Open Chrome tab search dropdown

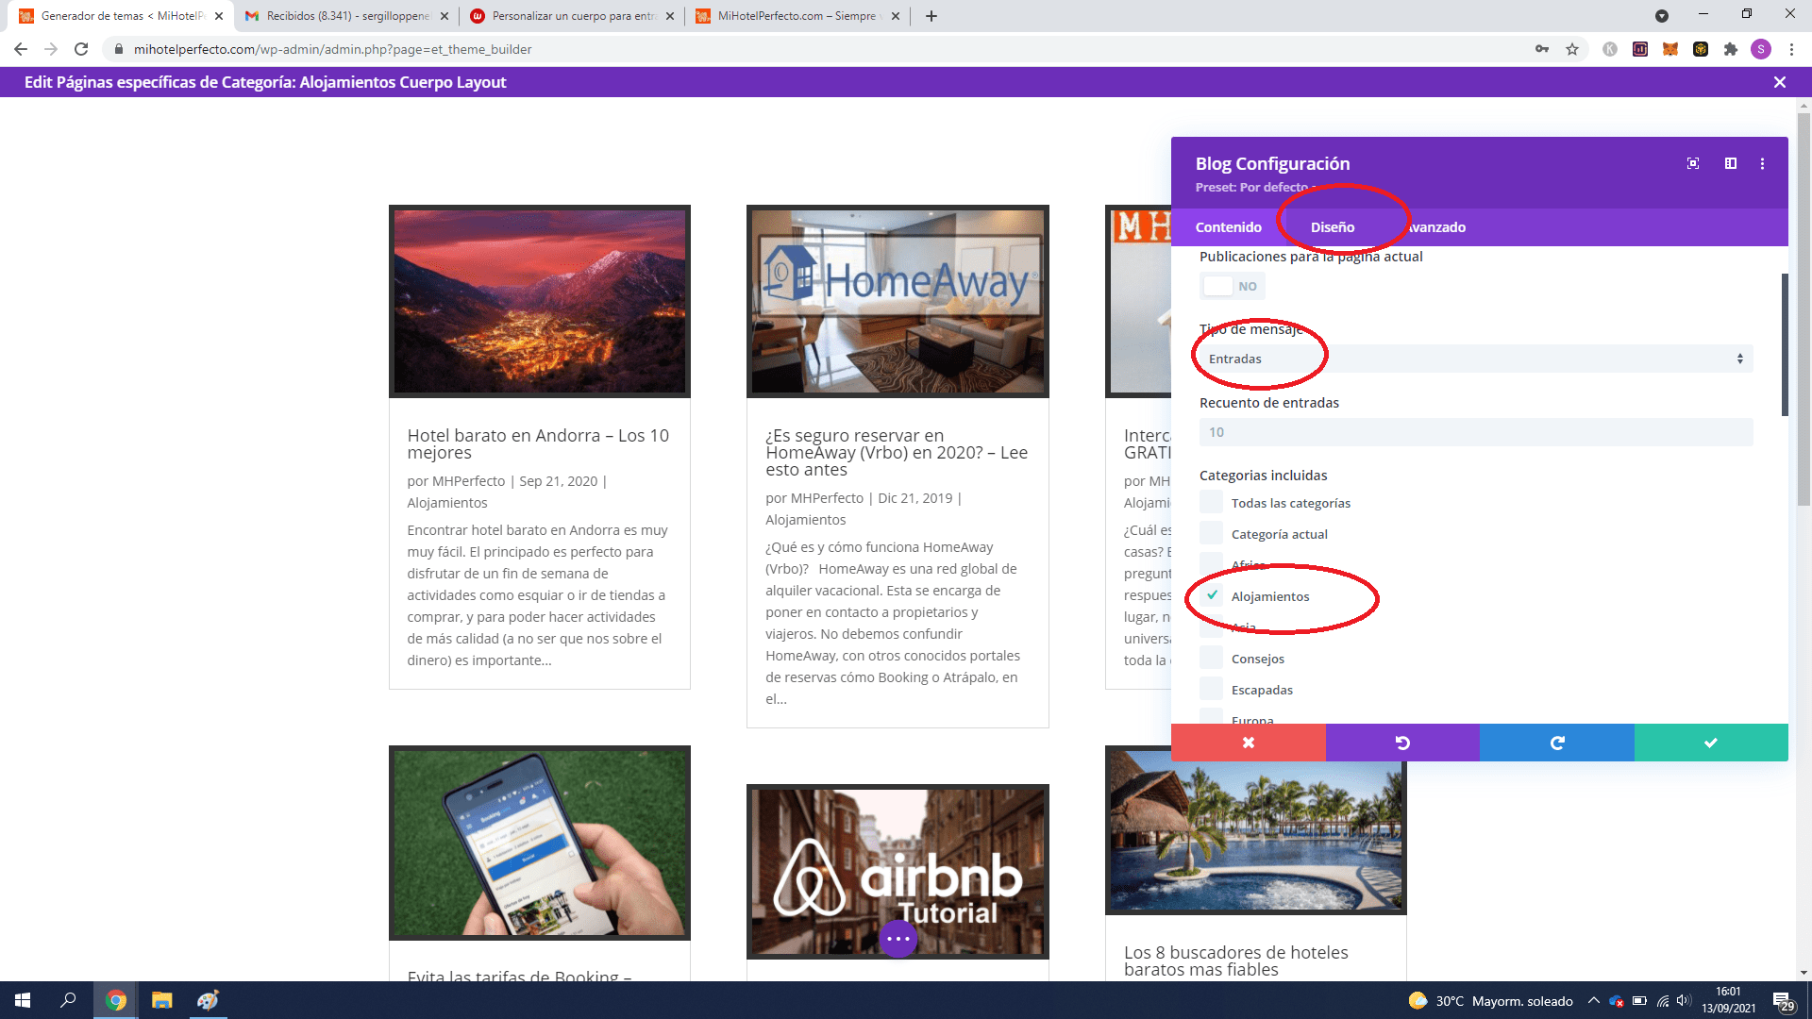(x=1662, y=16)
